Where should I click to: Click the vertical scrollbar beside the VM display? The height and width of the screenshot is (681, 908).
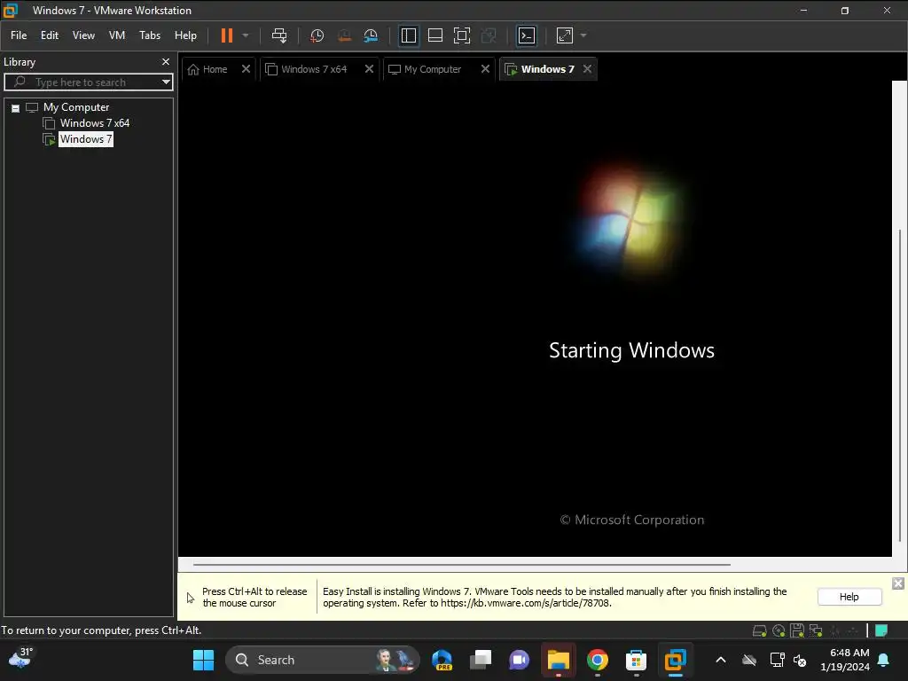(899, 385)
